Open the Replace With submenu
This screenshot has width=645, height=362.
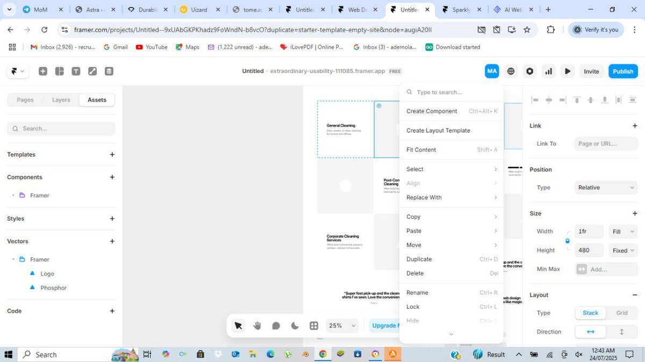pos(451,198)
